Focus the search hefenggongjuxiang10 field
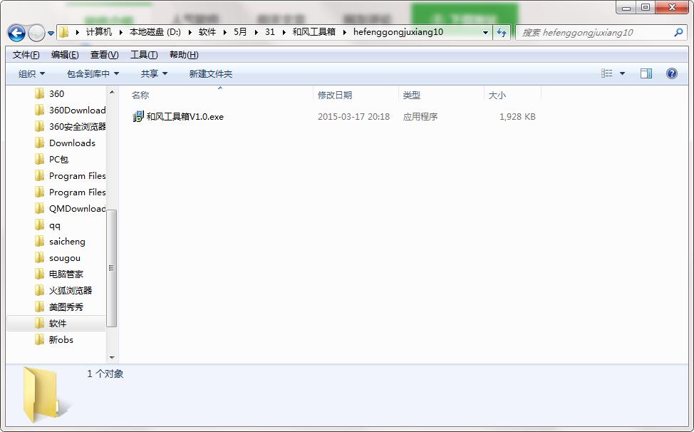 click(601, 32)
